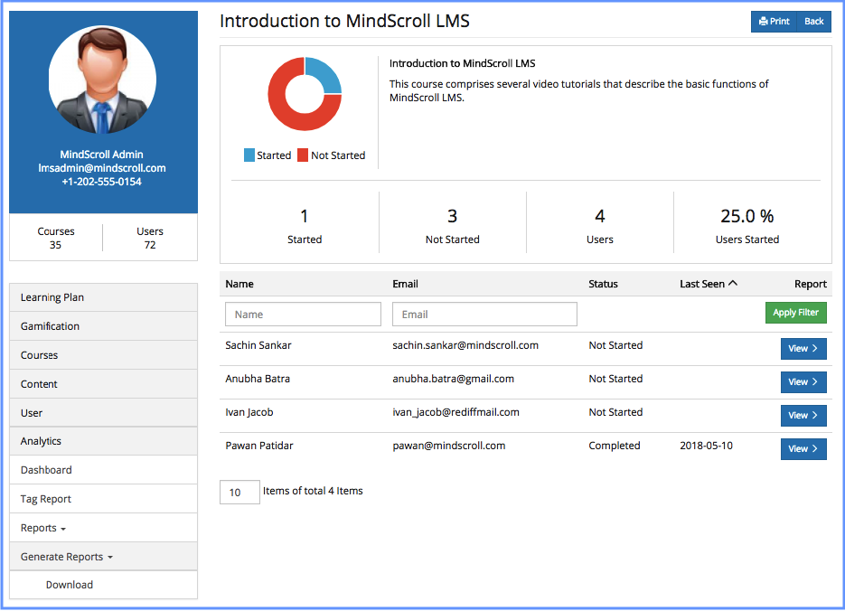Click the 3 Not Started statistic

[452, 226]
